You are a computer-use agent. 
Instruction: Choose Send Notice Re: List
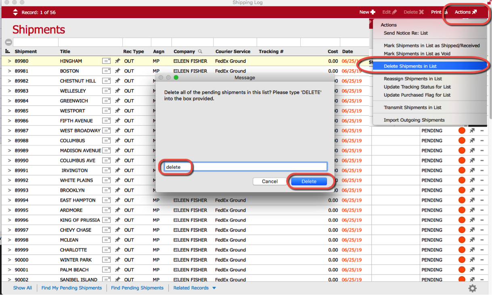tap(406, 33)
